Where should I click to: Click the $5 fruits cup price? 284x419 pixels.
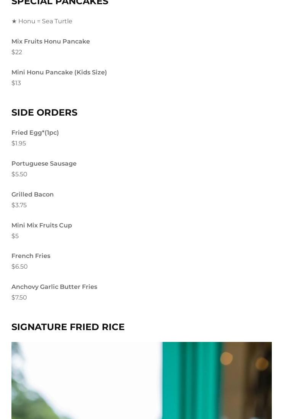(x=15, y=236)
